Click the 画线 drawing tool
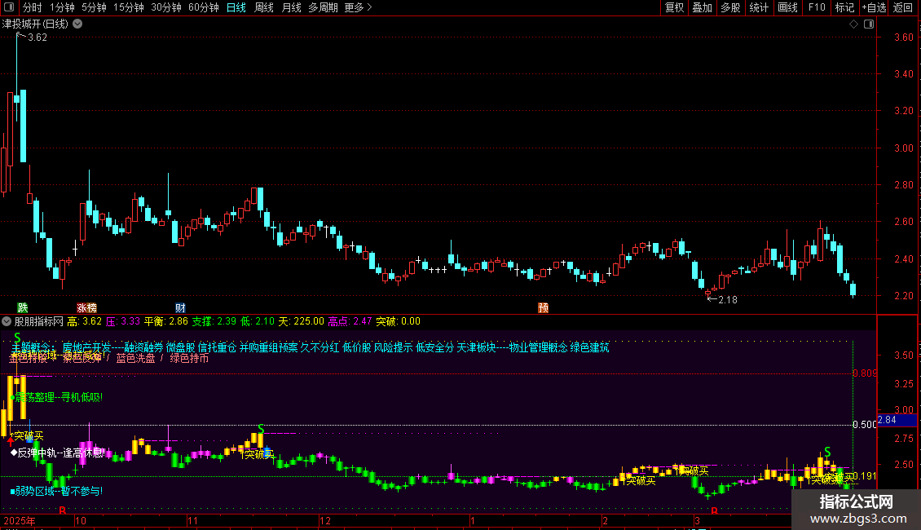 point(787,8)
